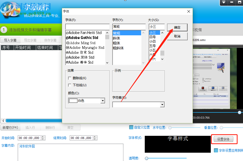Click the 字幕样式 preview box
Screen dimensions: 243x161
[x=178, y=144]
